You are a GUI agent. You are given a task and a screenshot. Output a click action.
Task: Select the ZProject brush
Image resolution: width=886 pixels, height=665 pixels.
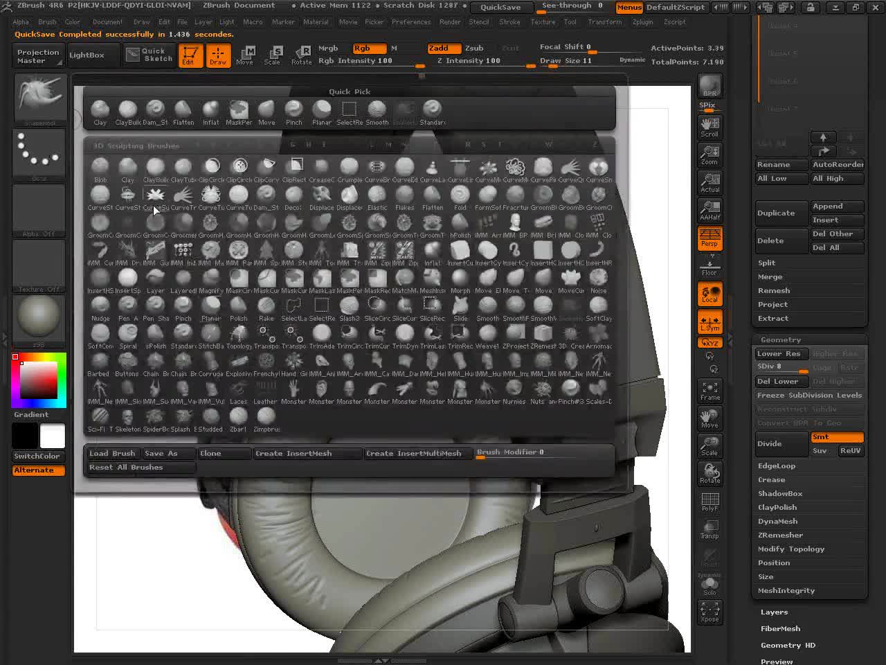[516, 337]
